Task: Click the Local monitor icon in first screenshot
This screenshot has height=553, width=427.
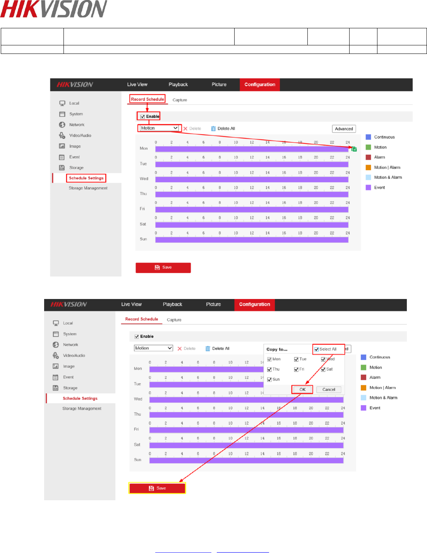Action: click(x=62, y=103)
